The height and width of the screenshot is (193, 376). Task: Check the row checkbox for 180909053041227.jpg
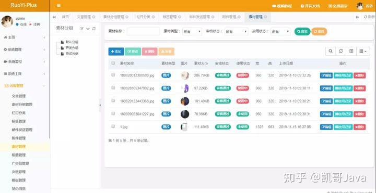tap(113, 113)
